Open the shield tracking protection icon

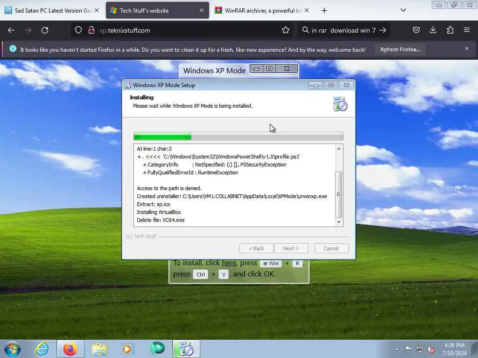click(x=78, y=30)
